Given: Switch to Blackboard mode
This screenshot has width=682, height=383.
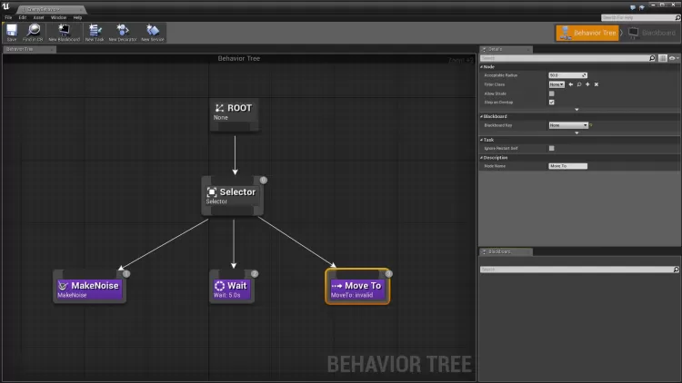Looking at the screenshot, I should point(652,33).
